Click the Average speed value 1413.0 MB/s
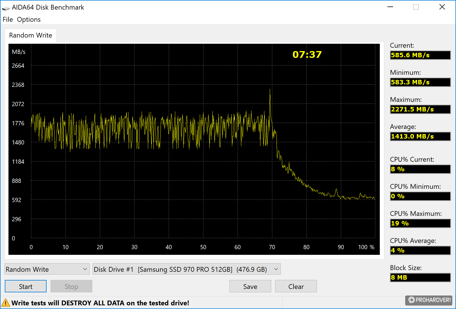This screenshot has width=456, height=309. coord(420,136)
